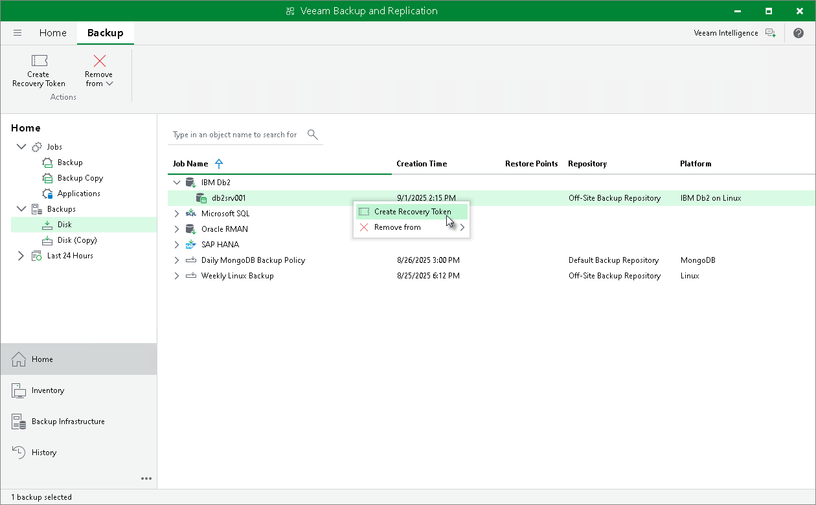Image resolution: width=816 pixels, height=505 pixels.
Task: Click creation time 9/1/2025 2:15 PM
Action: 426,198
